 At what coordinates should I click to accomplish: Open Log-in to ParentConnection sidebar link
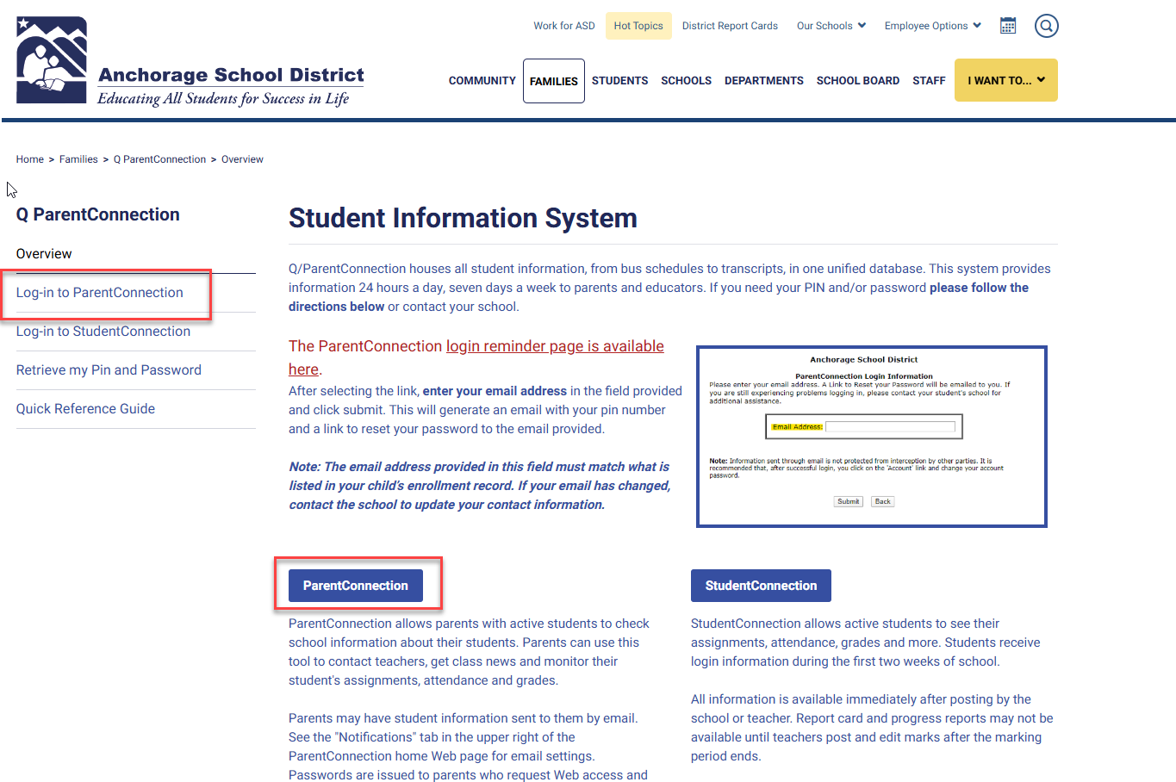click(100, 293)
